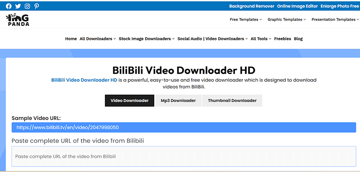
Task: Open the Blog menu item
Action: pyautogui.click(x=298, y=39)
